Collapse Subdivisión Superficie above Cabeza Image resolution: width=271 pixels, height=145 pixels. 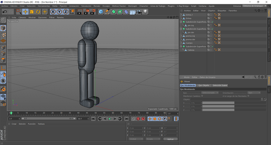pyautogui.click(x=181, y=46)
